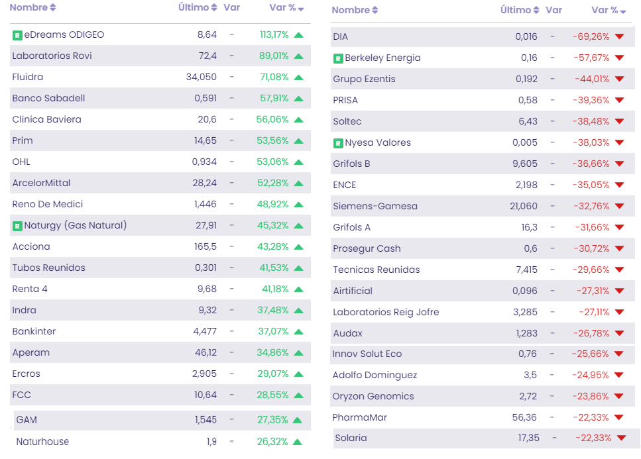The image size is (641, 459).
Task: Click red down arrow in DIA row
Action: coord(619,37)
